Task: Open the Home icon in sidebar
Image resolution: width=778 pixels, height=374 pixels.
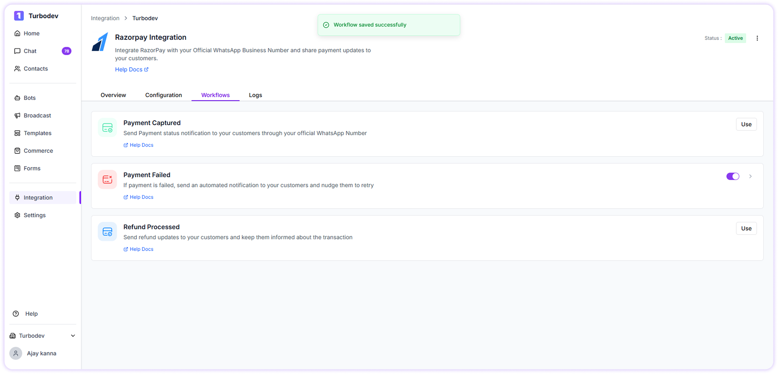Action: click(17, 33)
